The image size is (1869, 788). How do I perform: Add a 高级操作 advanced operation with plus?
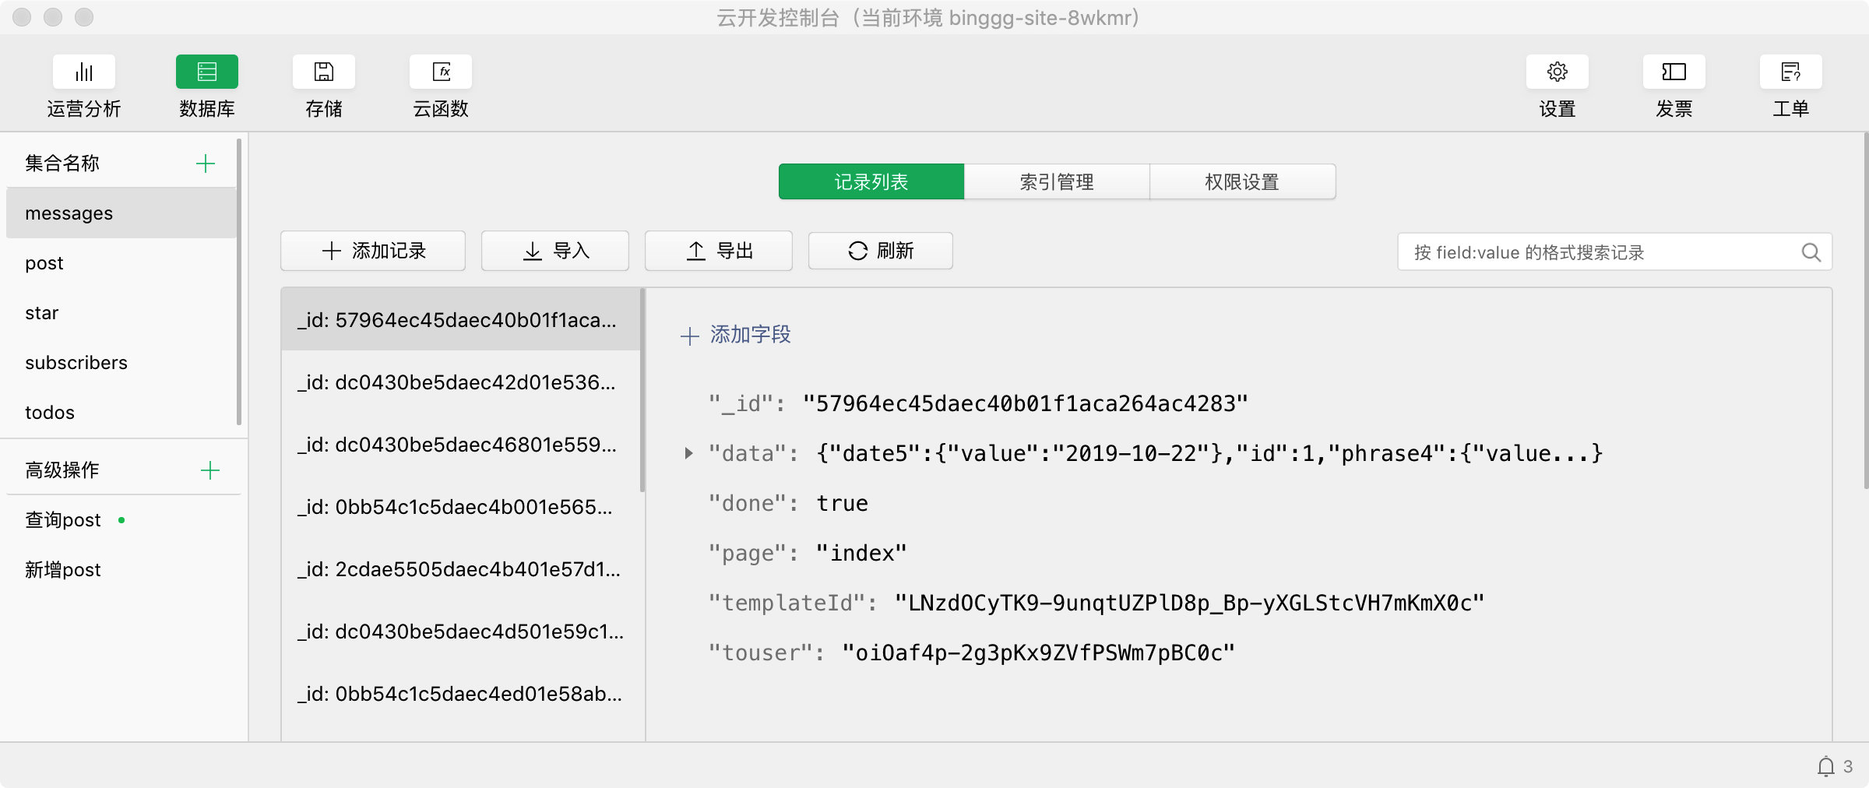[x=210, y=470]
